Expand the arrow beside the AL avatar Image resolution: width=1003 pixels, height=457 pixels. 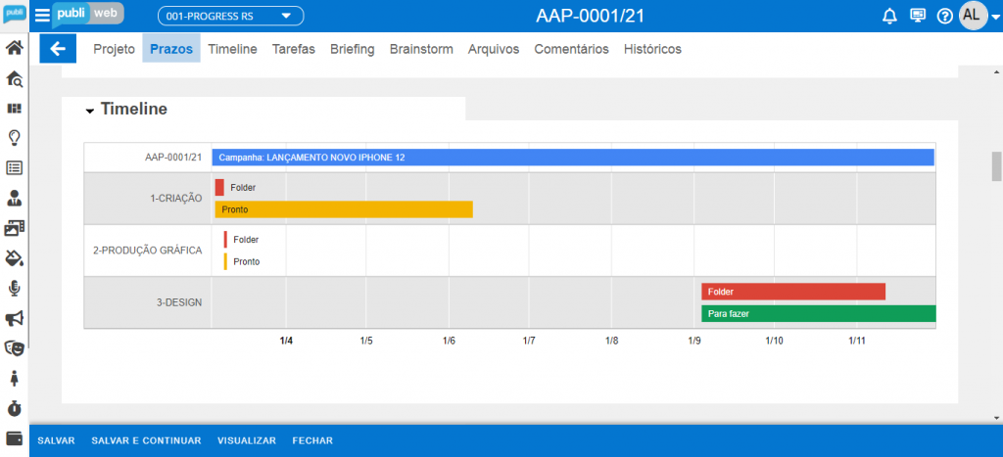point(995,17)
